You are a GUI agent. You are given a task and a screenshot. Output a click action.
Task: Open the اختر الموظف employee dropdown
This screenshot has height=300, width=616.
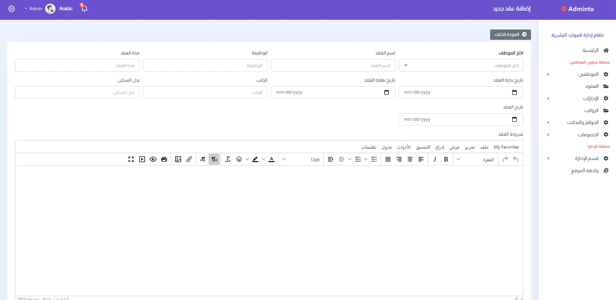click(460, 65)
